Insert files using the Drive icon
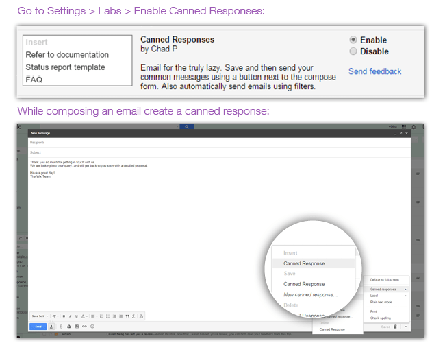The image size is (445, 343). [68, 327]
